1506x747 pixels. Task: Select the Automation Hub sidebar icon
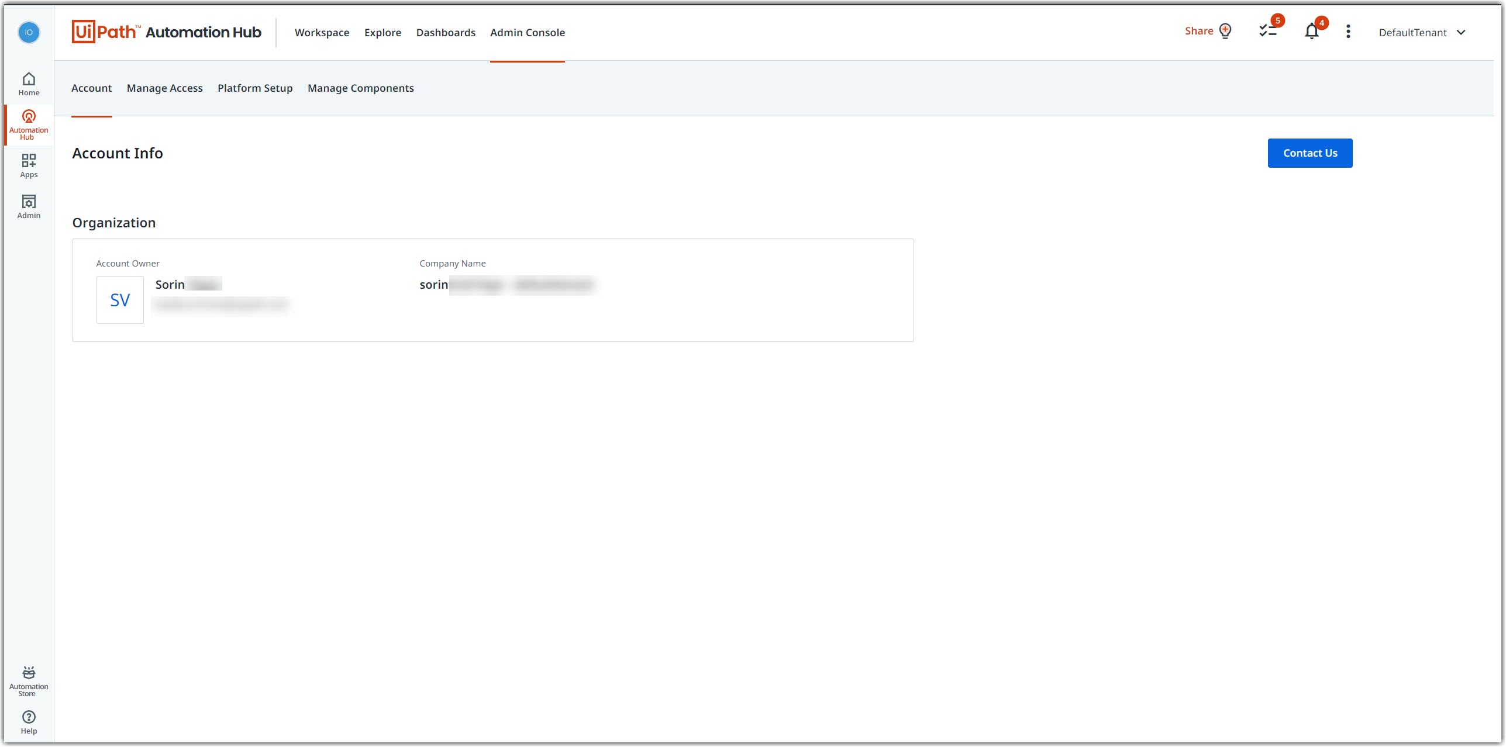coord(28,124)
